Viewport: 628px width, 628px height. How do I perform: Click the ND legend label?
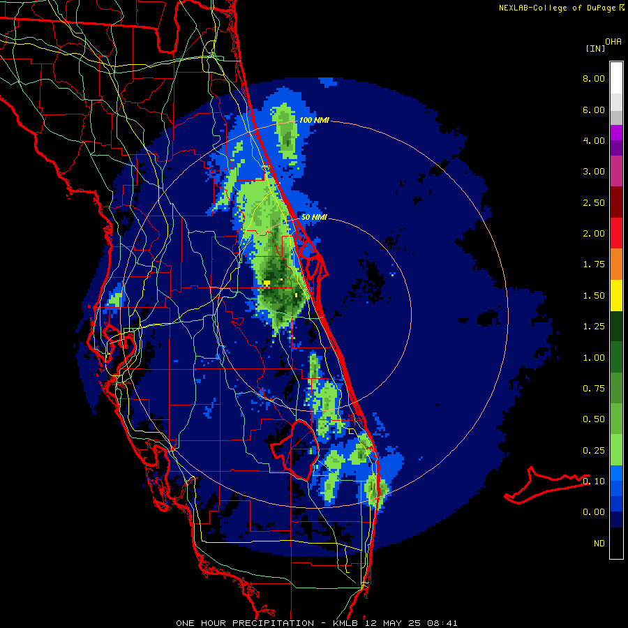(599, 544)
